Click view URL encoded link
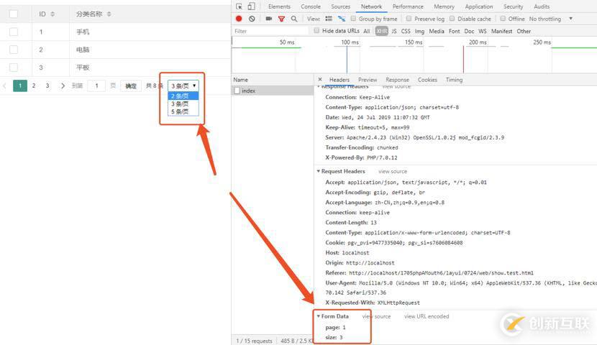This screenshot has width=597, height=345. 427,316
